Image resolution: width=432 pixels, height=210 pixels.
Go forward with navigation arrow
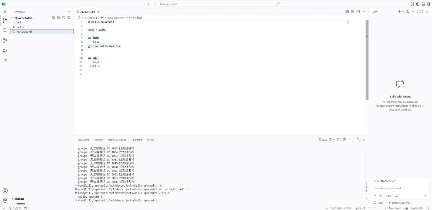pos(155,4)
